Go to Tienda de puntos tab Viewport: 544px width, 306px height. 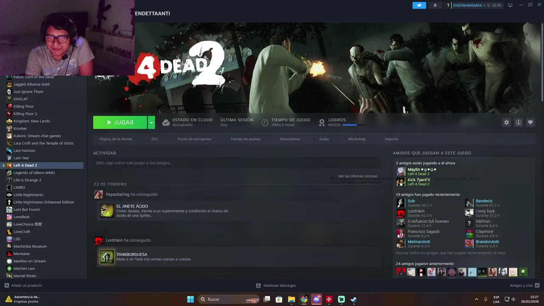pos(246,139)
